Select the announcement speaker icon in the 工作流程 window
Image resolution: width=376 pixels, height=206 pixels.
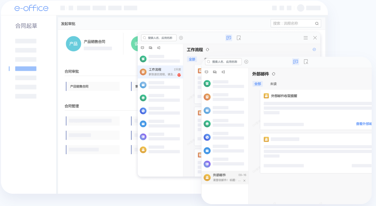click(x=159, y=48)
